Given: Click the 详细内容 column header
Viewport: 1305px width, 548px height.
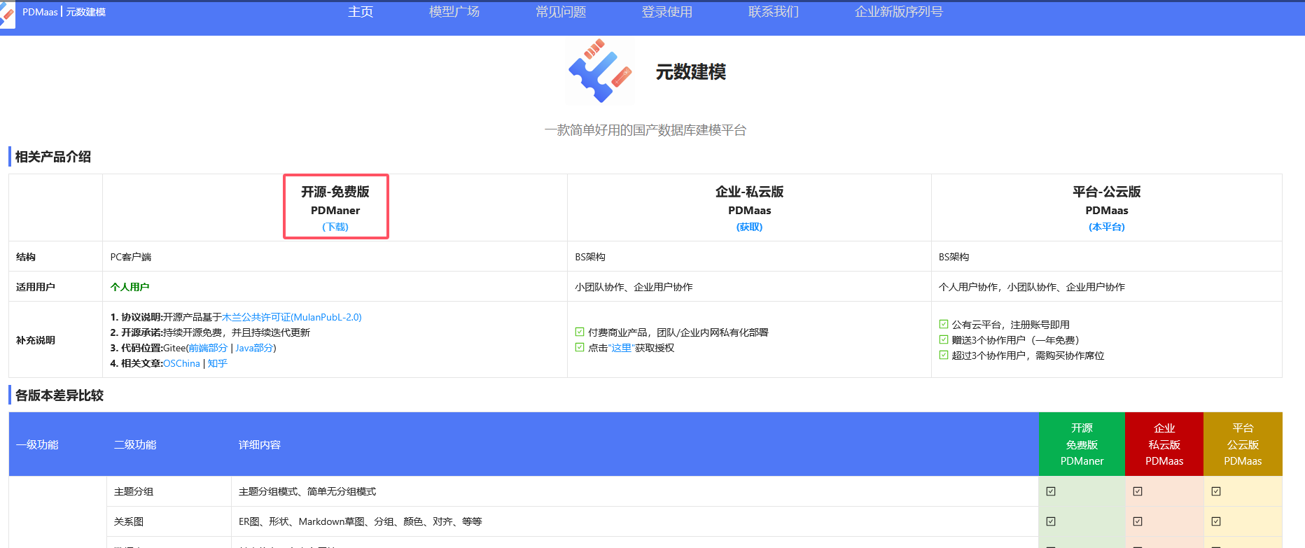Looking at the screenshot, I should click(260, 444).
